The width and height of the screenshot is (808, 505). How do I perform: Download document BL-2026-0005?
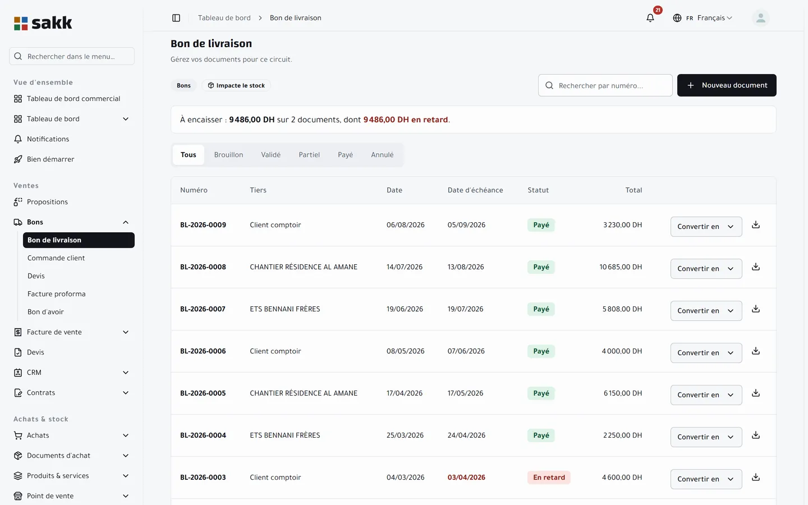pyautogui.click(x=756, y=393)
